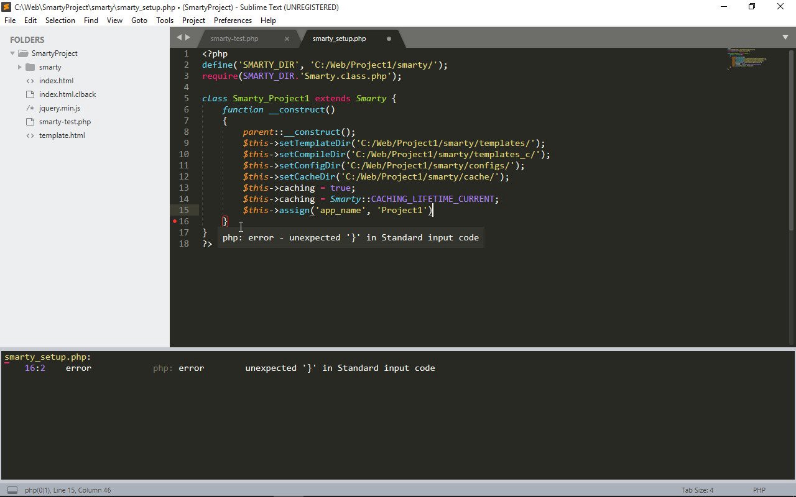Open the Goto menu

[x=139, y=21]
